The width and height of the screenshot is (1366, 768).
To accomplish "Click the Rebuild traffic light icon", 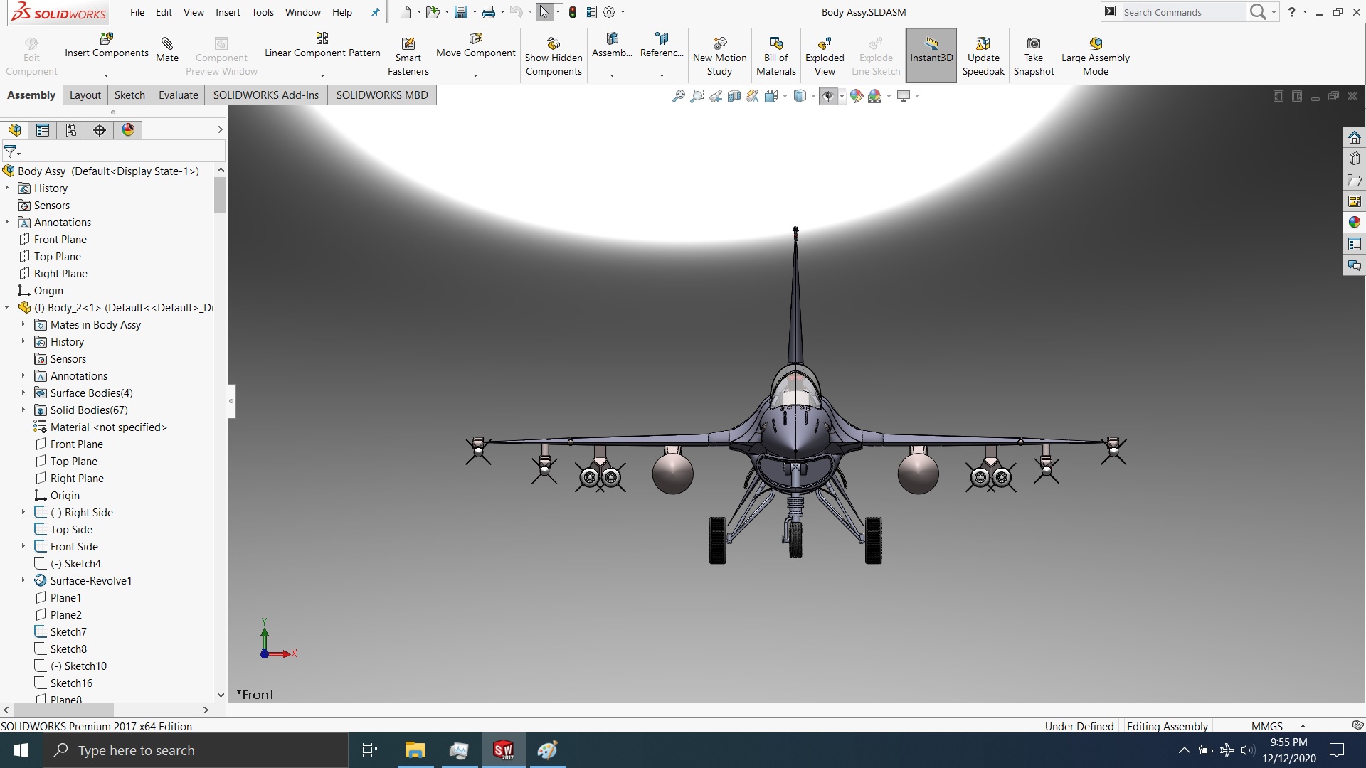I will [573, 12].
